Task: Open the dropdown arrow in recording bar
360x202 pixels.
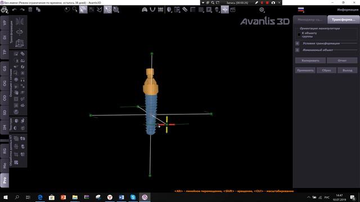Action: [x=203, y=3]
